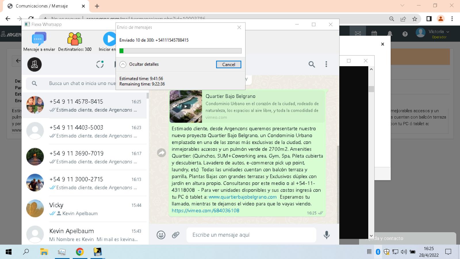This screenshot has width=460, height=259.
Task: Open Windows taskbar search
Action: pyautogui.click(x=26, y=252)
